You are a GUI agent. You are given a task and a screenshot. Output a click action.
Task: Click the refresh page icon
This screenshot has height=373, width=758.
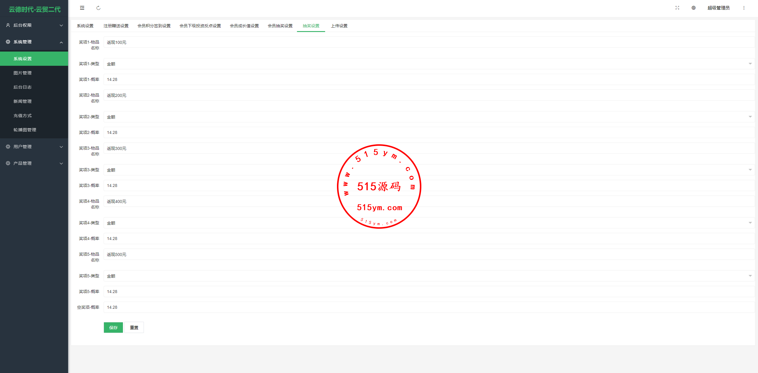(98, 8)
